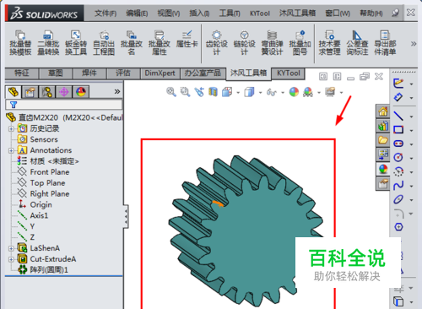Screen dimensions: 422x309
Task: Pick the Corner Rectangle sketch tool
Action: point(398,130)
